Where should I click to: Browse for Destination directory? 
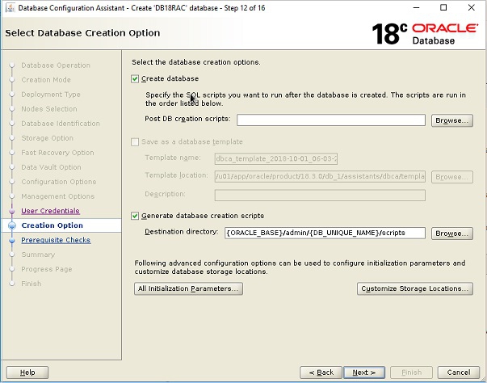(452, 234)
